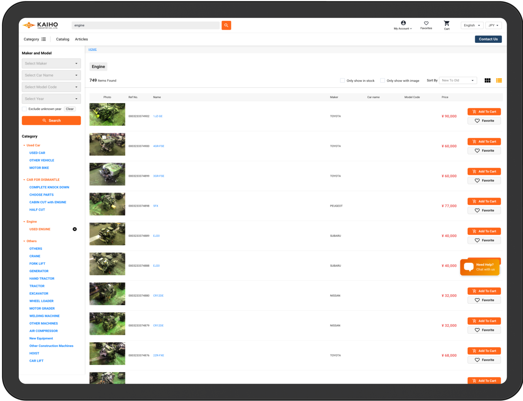
Task: Add 1JZ-GE engine to cart
Action: tap(484, 112)
